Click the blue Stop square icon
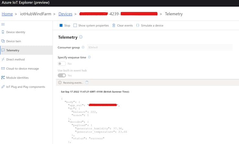239x144 pixels. 61,25
